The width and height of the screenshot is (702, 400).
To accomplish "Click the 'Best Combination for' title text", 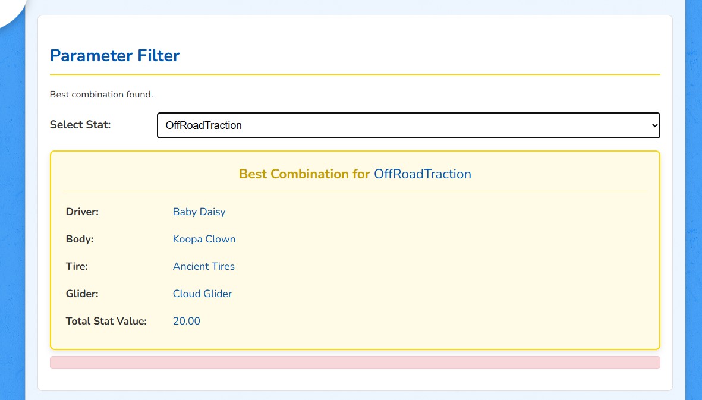I will click(x=304, y=174).
